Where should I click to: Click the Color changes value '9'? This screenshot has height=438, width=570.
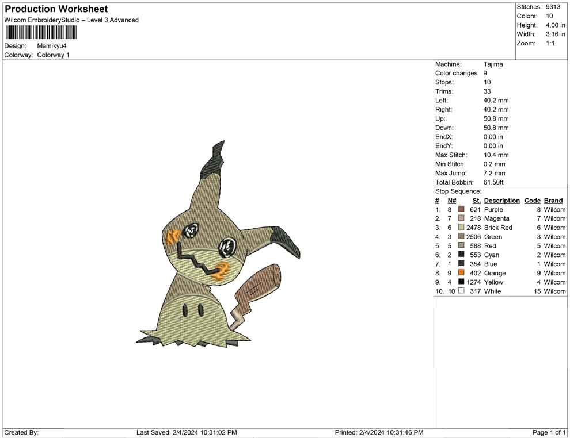[485, 73]
